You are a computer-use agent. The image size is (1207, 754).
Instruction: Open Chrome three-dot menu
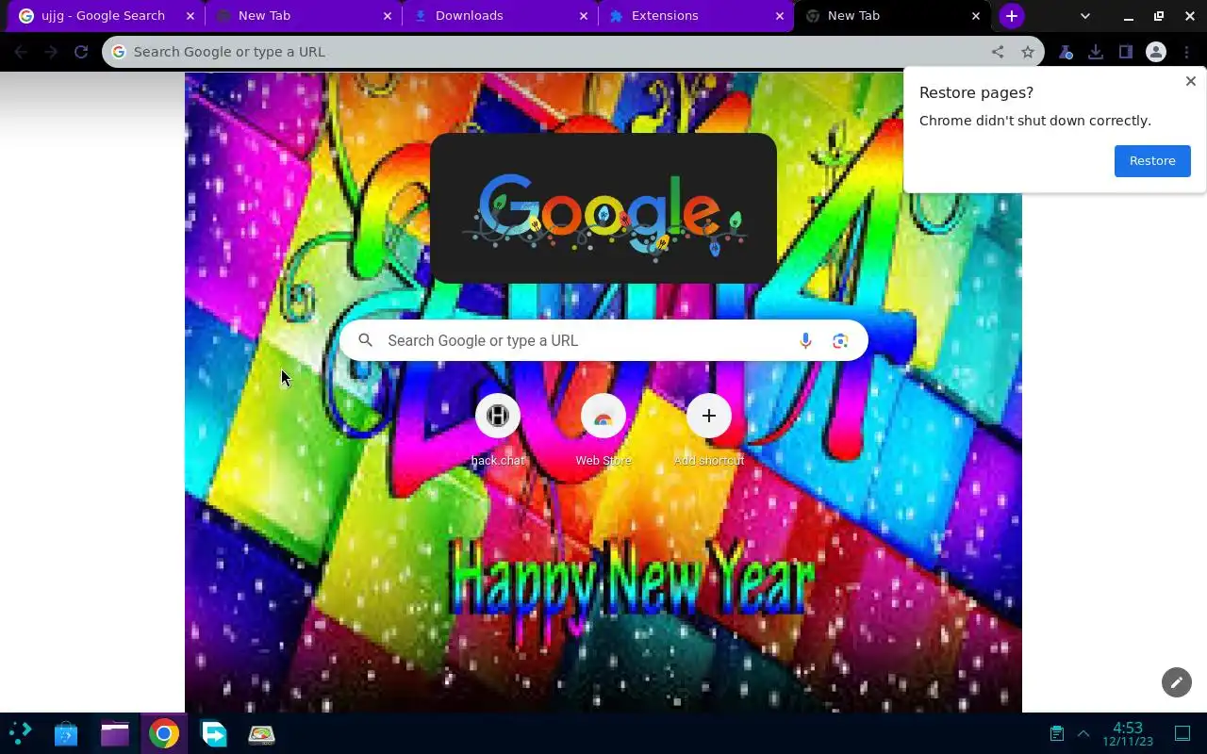[x=1186, y=52]
